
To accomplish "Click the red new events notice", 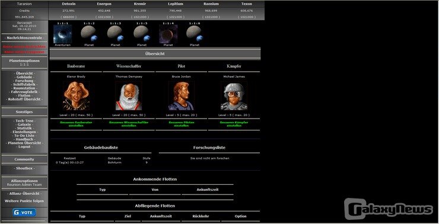I will tap(24, 52).
